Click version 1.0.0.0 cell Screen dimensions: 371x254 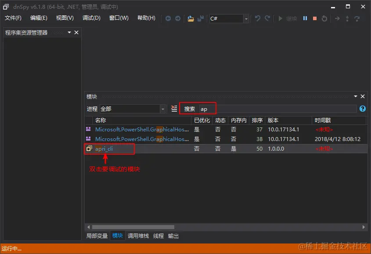tap(276, 149)
